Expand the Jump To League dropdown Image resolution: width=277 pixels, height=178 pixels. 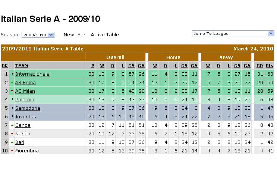233,33
